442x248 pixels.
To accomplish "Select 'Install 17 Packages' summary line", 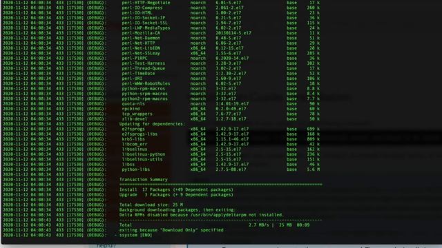I will coord(176,190).
